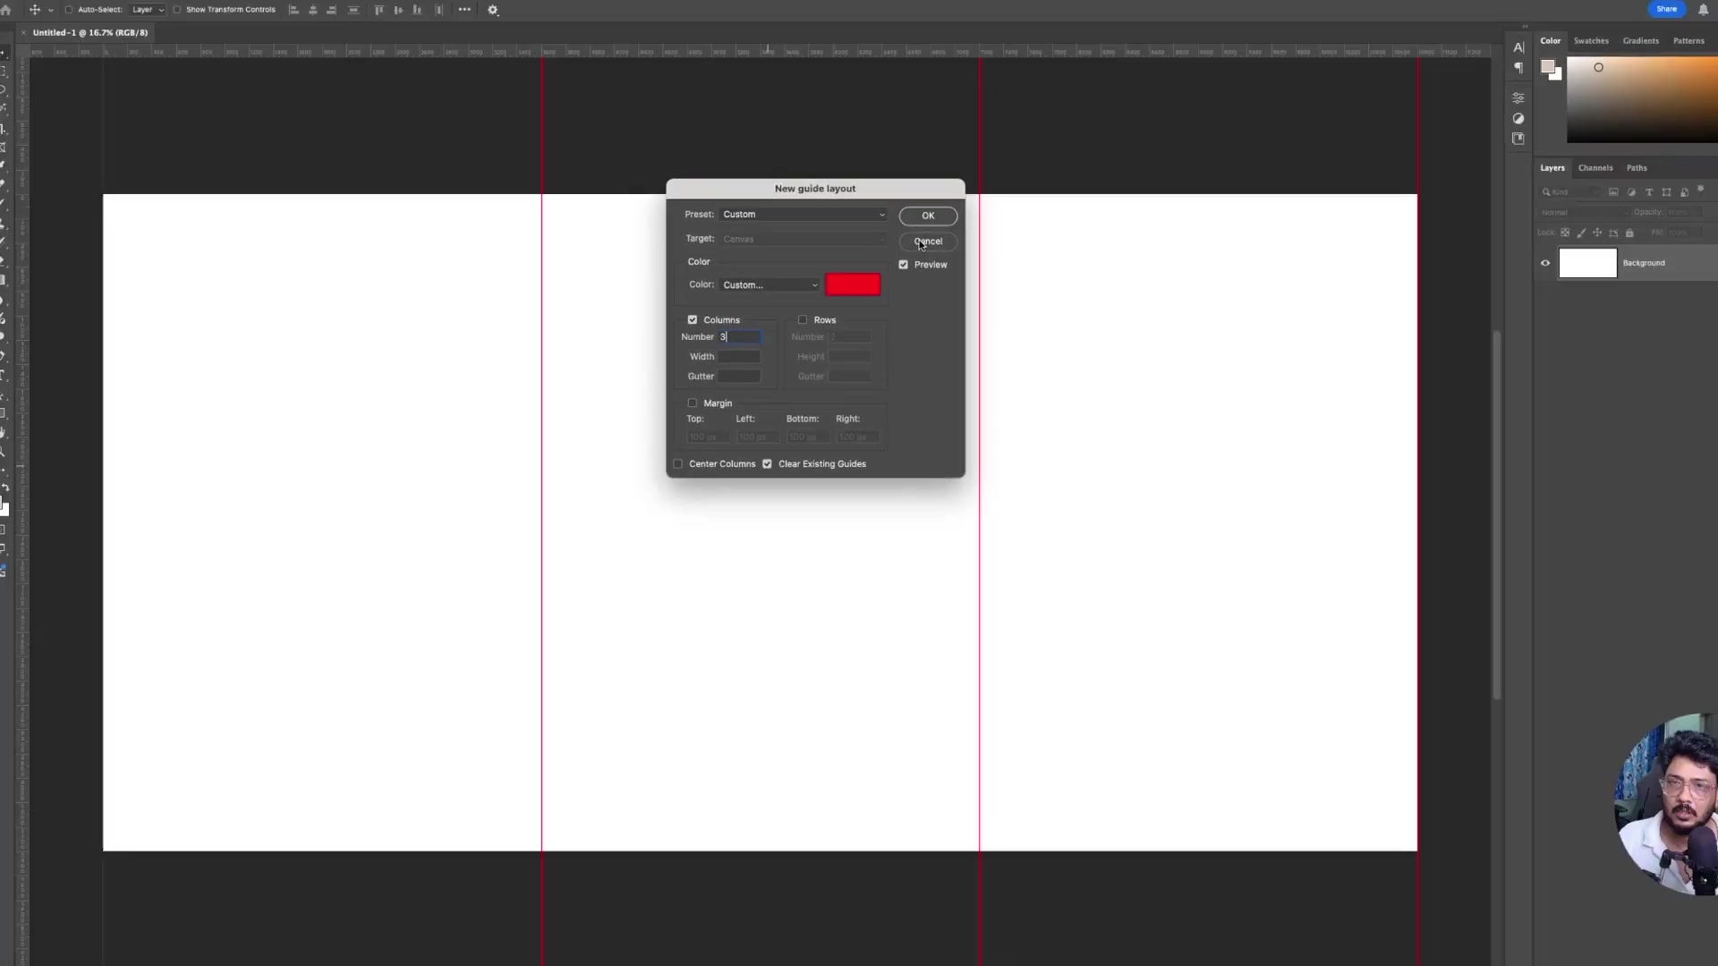
Task: Filter for type layers in Layers panel
Action: click(x=1650, y=192)
